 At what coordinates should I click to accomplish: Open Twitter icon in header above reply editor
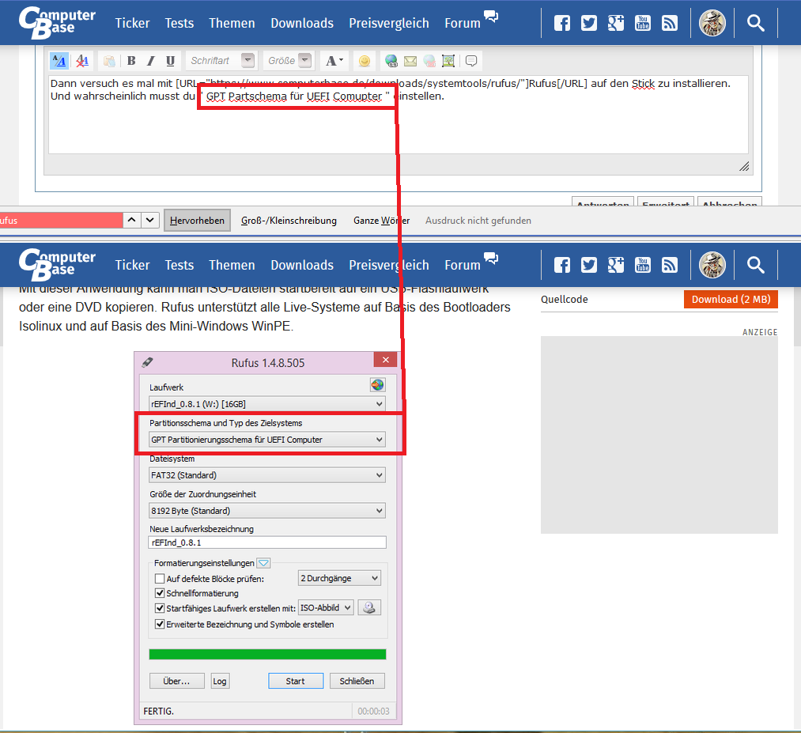pyautogui.click(x=589, y=23)
